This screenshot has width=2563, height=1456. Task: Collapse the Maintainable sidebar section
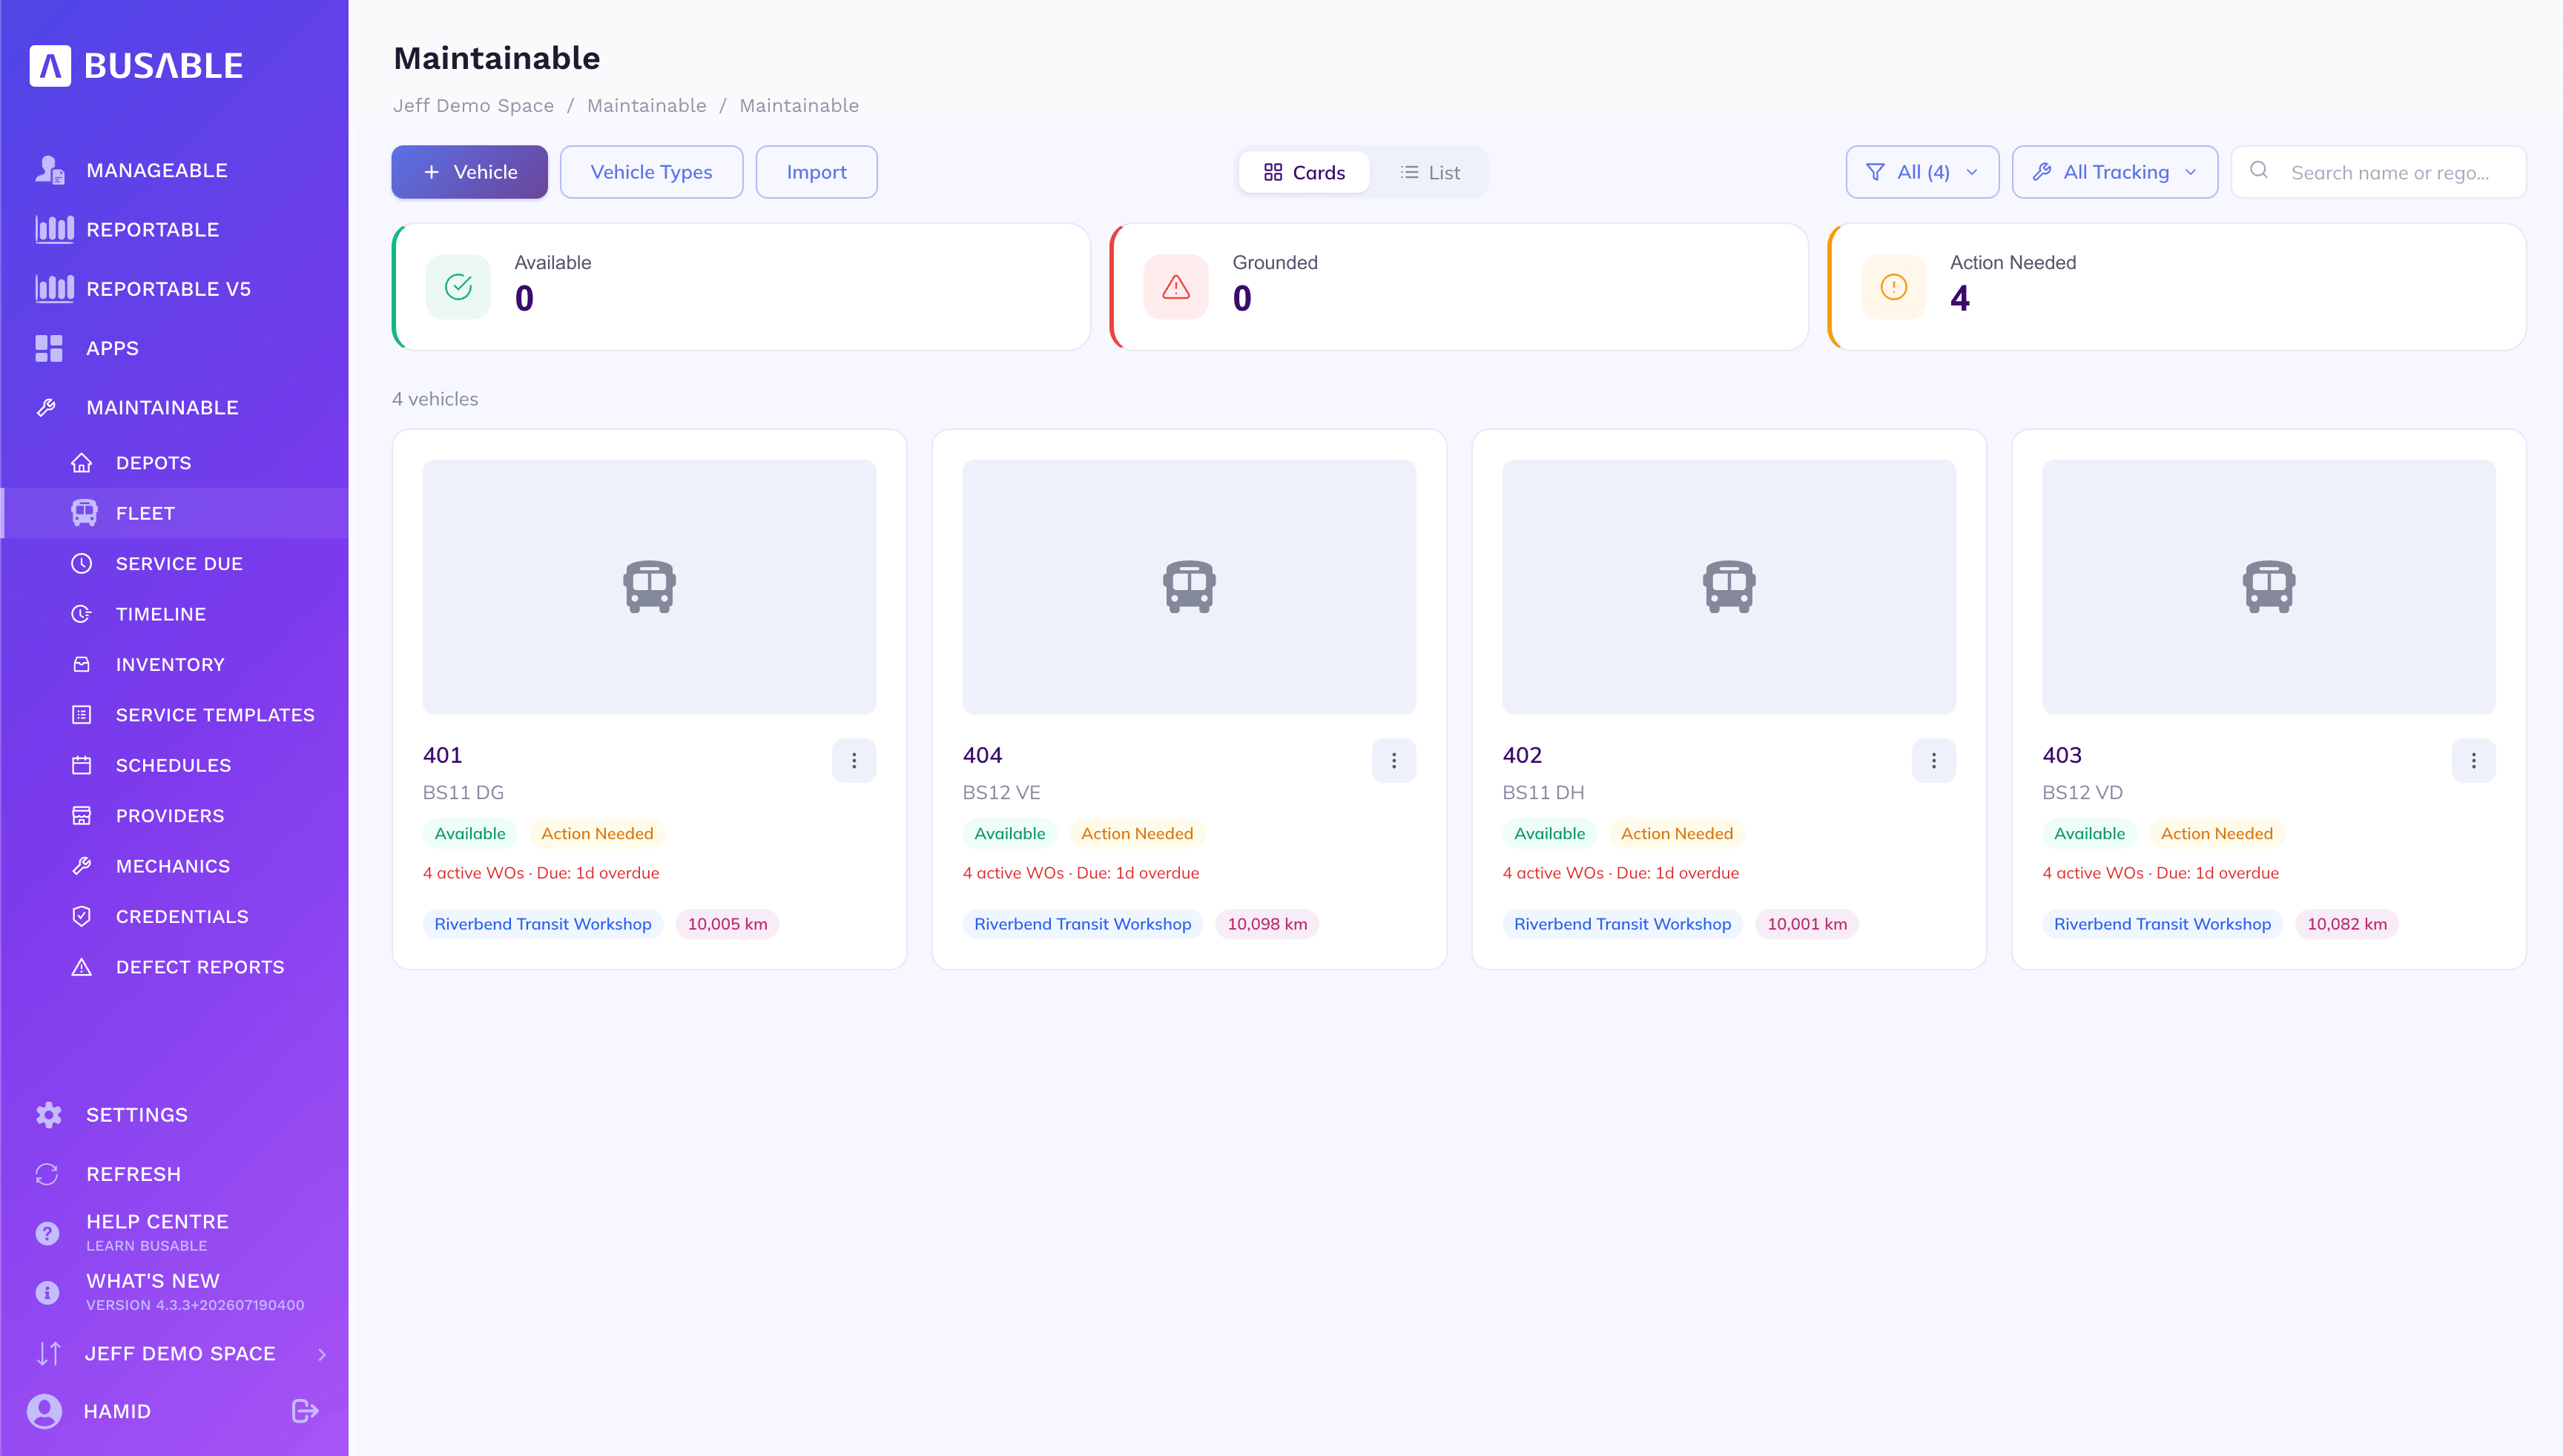point(174,407)
